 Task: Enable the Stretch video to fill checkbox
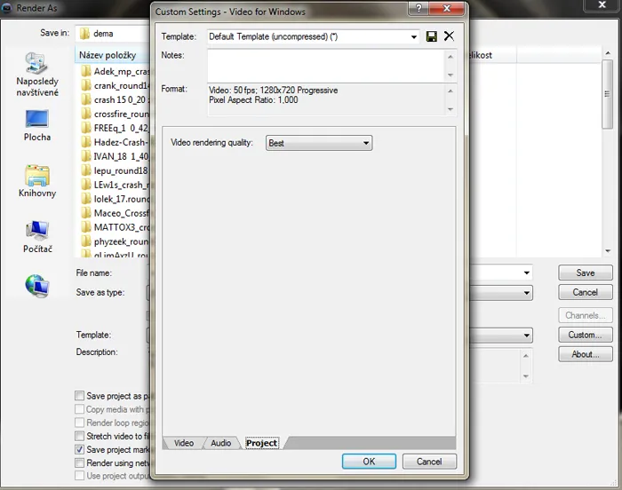point(81,437)
